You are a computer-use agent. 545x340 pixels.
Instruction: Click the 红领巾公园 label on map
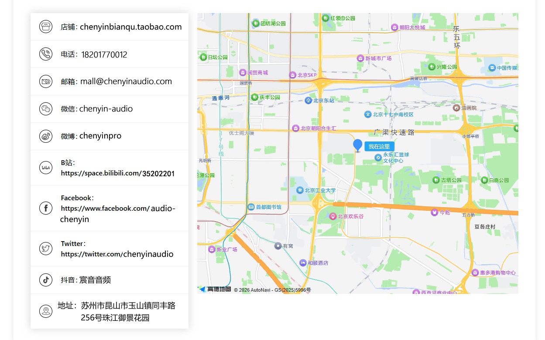click(x=343, y=18)
